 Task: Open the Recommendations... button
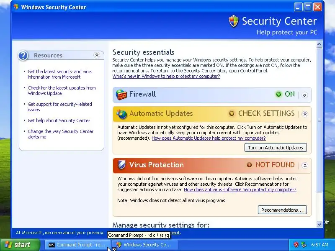[282, 210]
